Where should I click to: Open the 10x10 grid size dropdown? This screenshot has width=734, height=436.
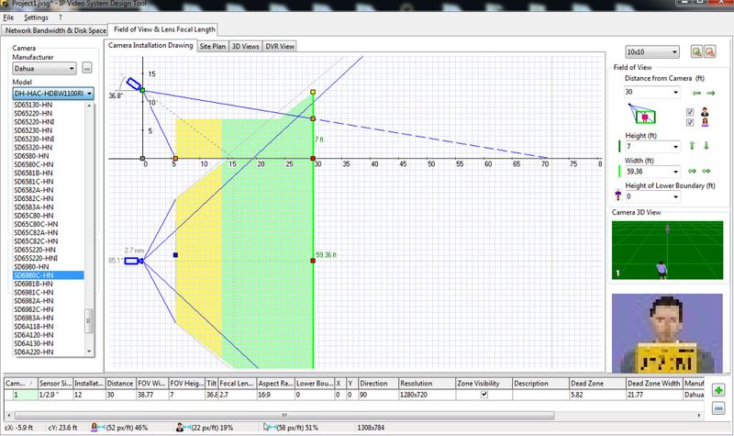pos(651,52)
